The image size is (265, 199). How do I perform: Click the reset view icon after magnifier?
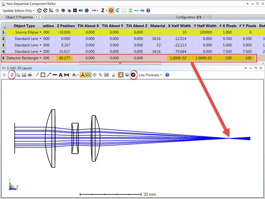pos(106,75)
